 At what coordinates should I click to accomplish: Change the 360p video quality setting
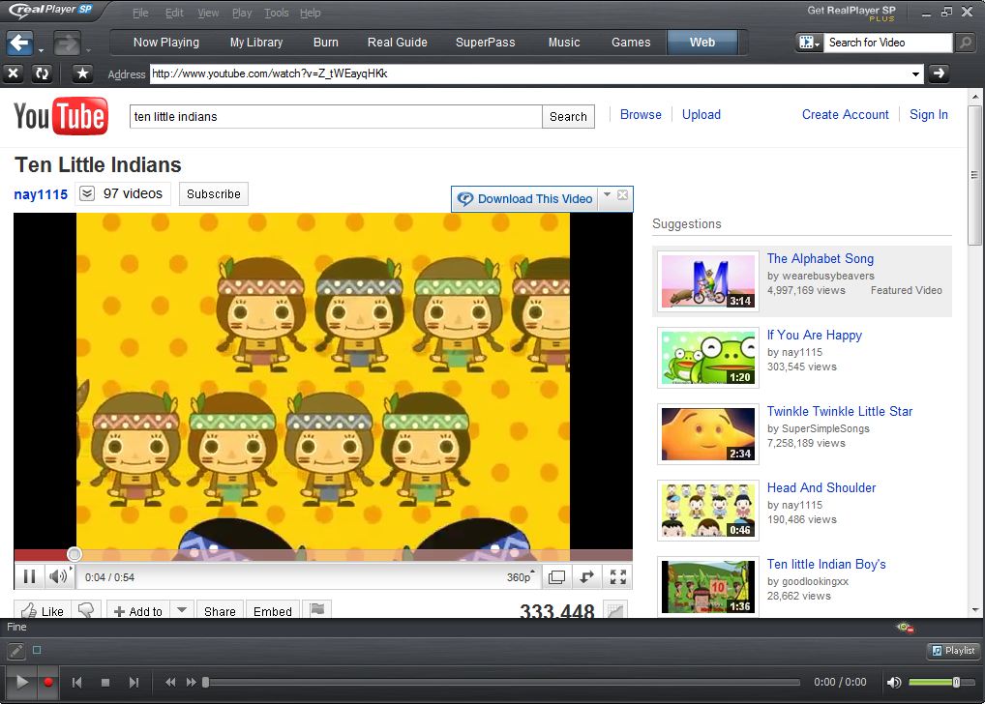click(x=521, y=577)
